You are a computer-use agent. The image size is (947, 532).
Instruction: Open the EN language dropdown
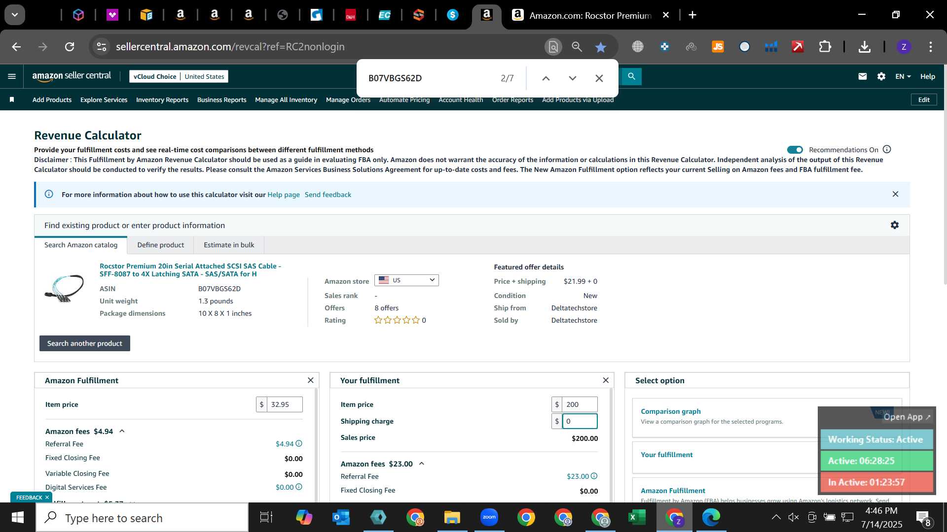903,76
